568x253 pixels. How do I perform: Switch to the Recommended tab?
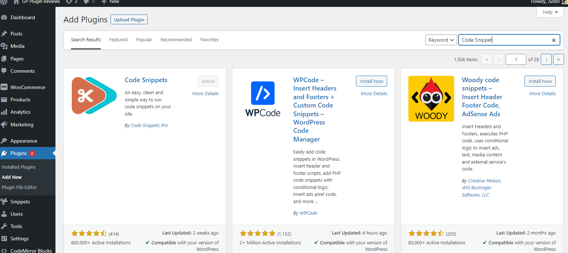pos(176,40)
